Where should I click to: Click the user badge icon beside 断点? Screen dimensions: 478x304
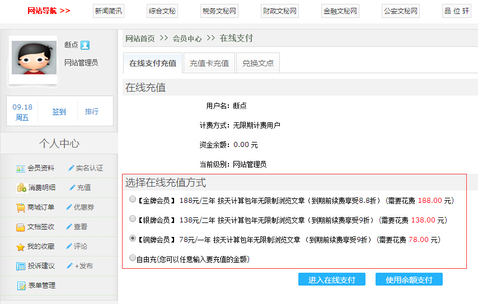[85, 45]
